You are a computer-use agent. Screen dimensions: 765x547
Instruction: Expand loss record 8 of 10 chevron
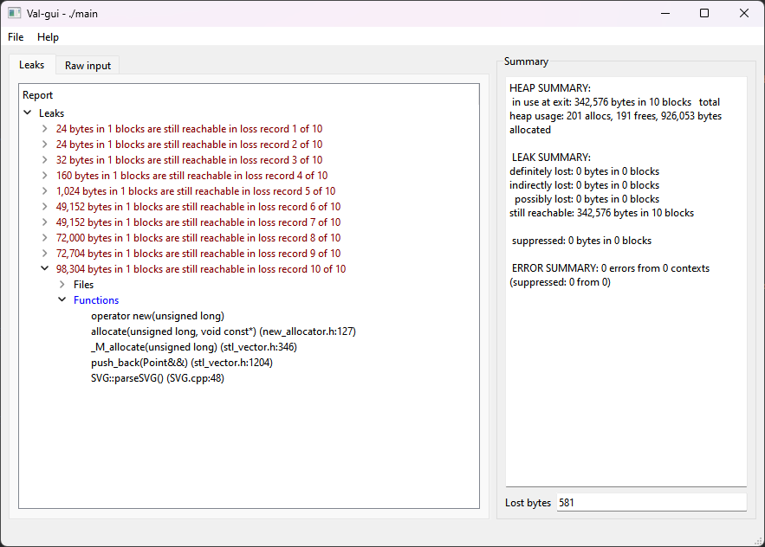pyautogui.click(x=45, y=238)
